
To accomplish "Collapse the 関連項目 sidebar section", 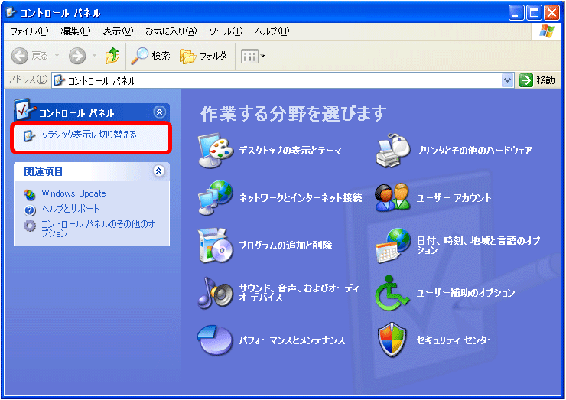I will click(158, 171).
